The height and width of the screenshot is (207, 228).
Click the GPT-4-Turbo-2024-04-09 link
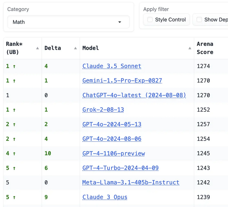coord(121,168)
